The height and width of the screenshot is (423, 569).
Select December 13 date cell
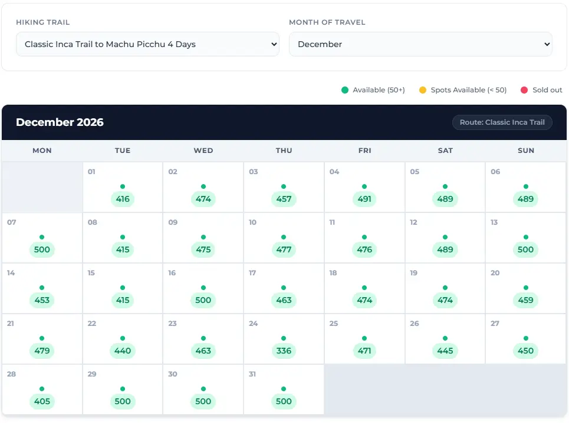click(x=526, y=238)
